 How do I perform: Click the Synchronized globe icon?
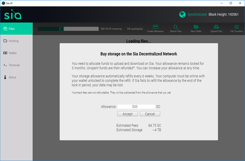tap(182, 14)
